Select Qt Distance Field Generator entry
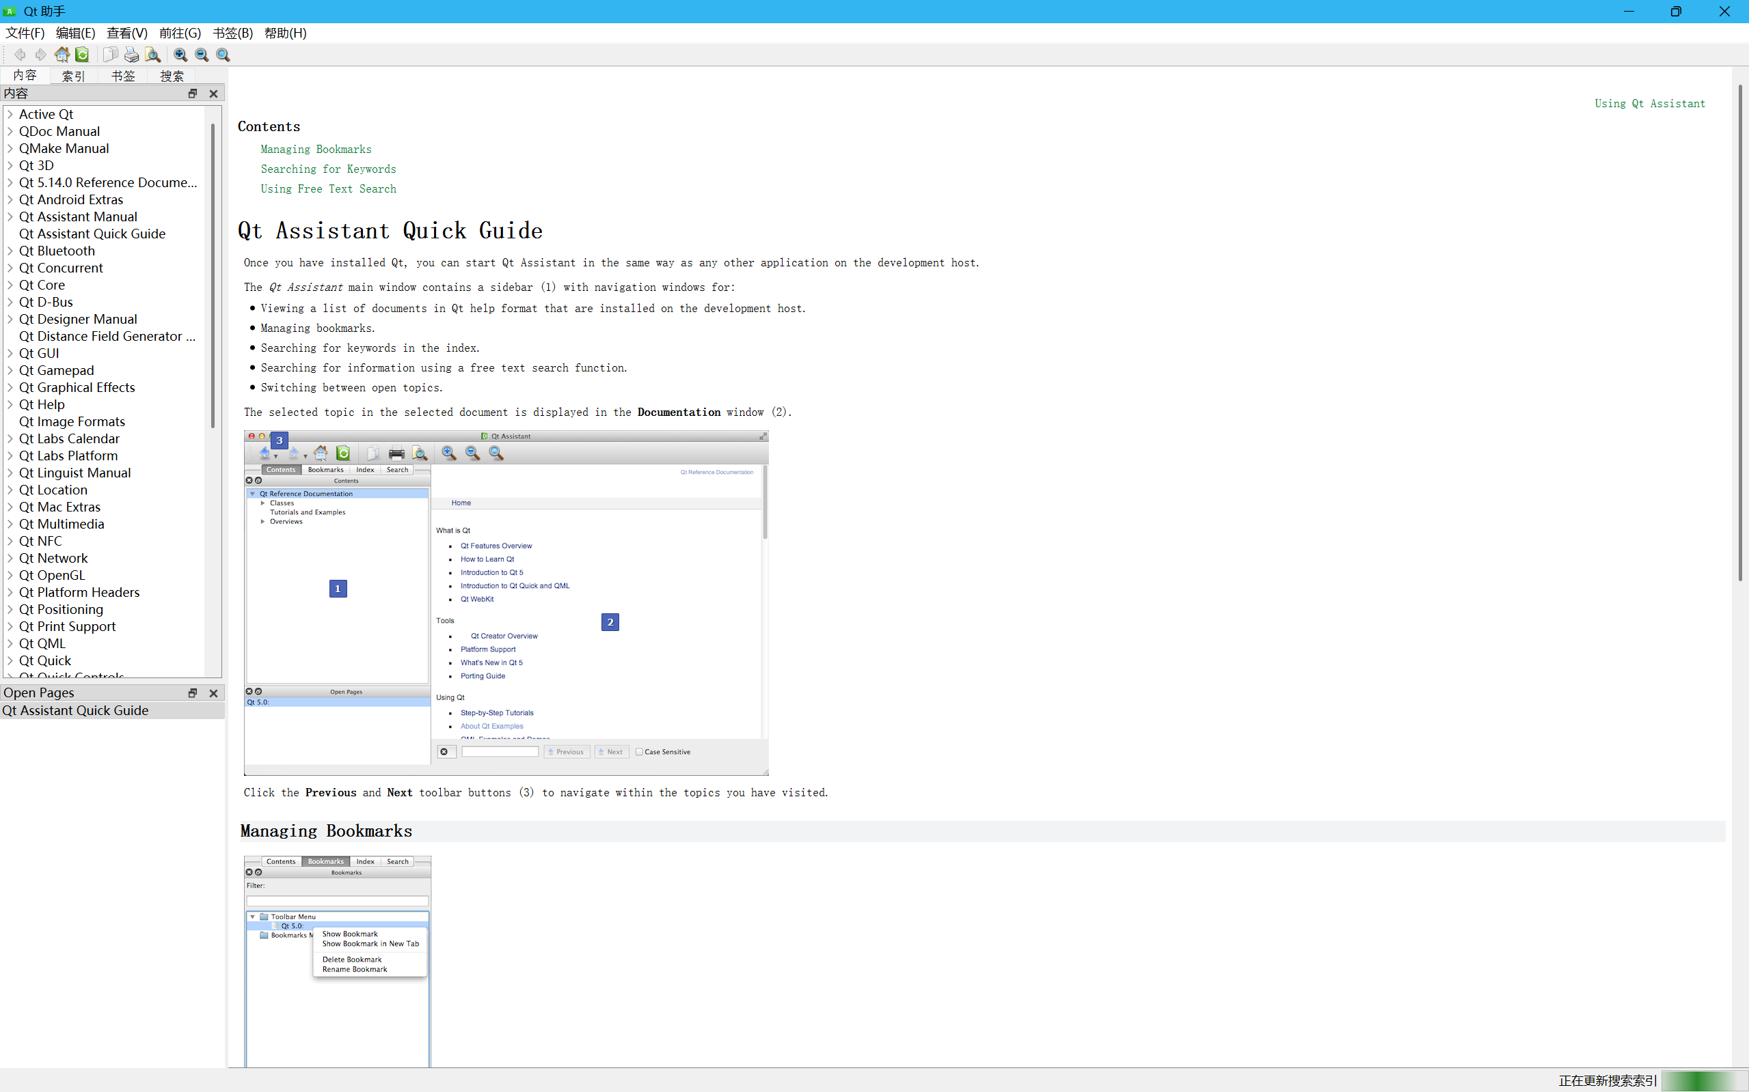This screenshot has height=1092, width=1749. point(107,337)
